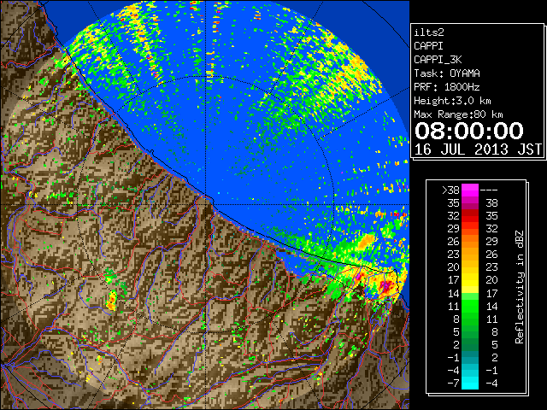Select the "PRF: 1800Hz" text
The image size is (547, 410).
coord(447,87)
